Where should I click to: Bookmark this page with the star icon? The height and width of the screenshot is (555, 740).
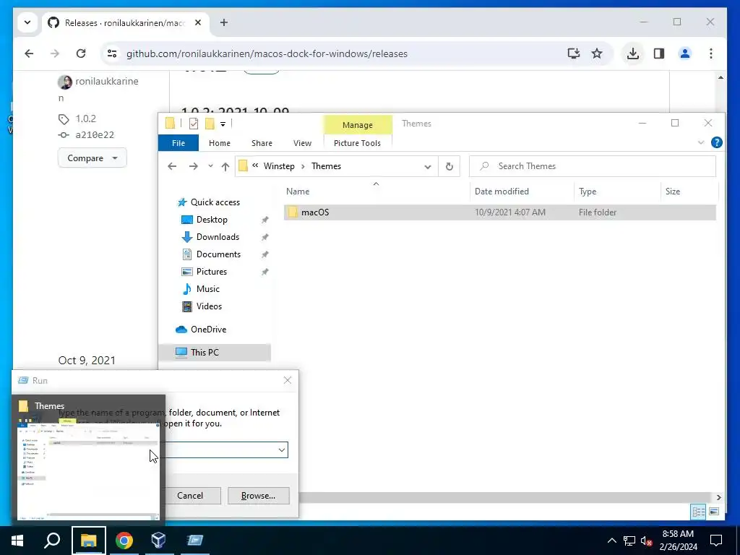(597, 53)
